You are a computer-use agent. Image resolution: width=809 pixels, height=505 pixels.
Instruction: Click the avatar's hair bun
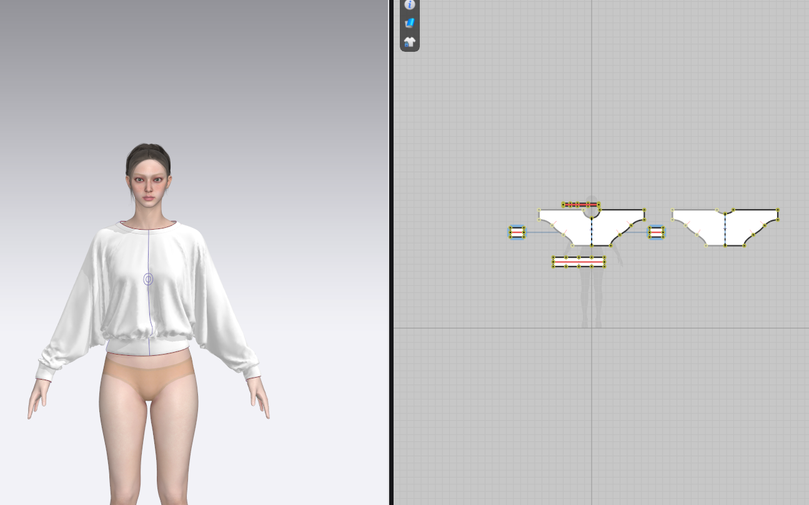pyautogui.click(x=148, y=153)
